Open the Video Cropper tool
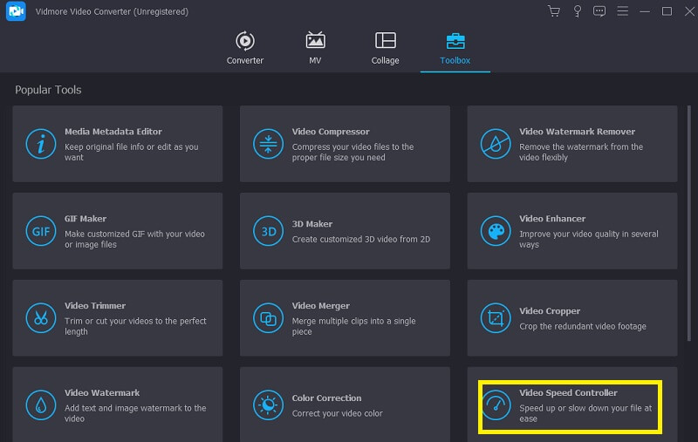The image size is (698, 442). click(x=571, y=318)
